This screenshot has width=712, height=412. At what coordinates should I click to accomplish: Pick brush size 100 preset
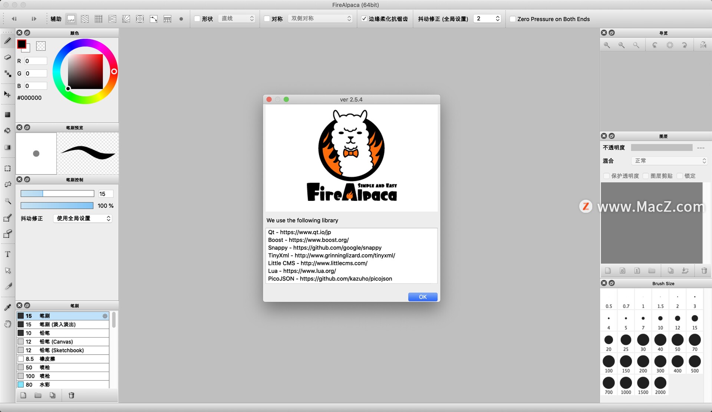click(609, 364)
